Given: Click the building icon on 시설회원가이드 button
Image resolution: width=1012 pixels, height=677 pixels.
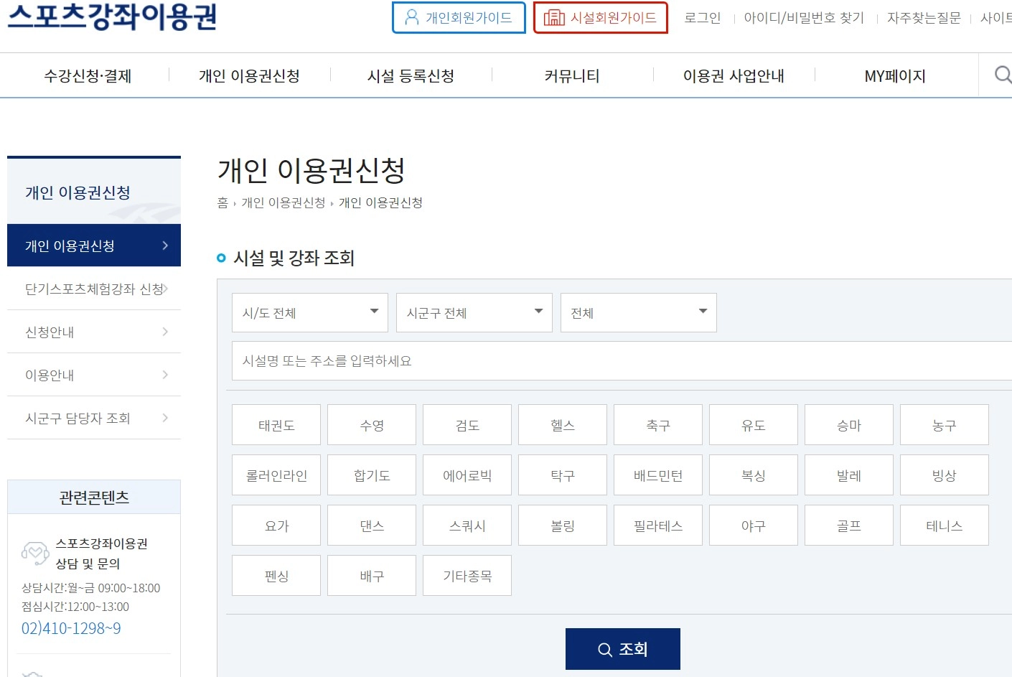Looking at the screenshot, I should (553, 17).
